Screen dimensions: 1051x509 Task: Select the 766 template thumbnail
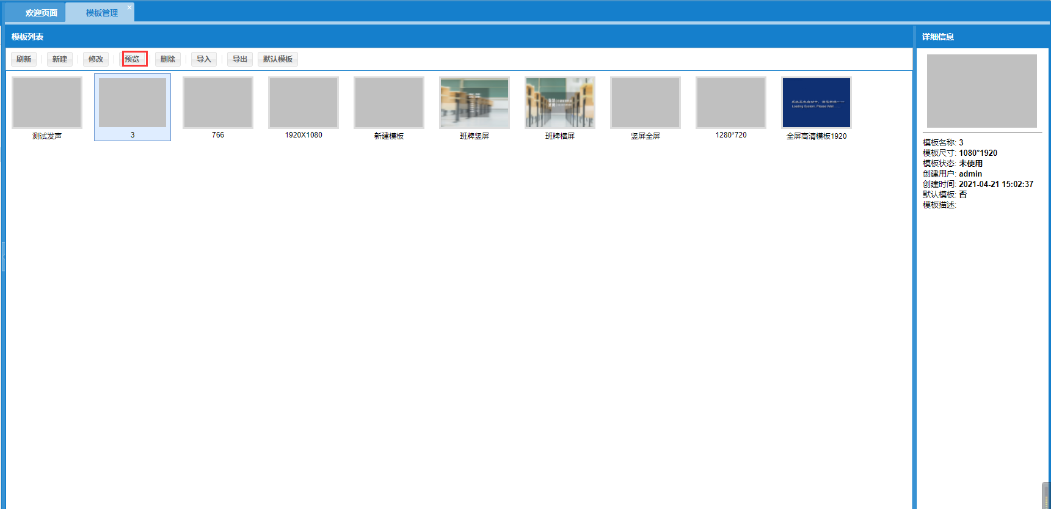(218, 103)
